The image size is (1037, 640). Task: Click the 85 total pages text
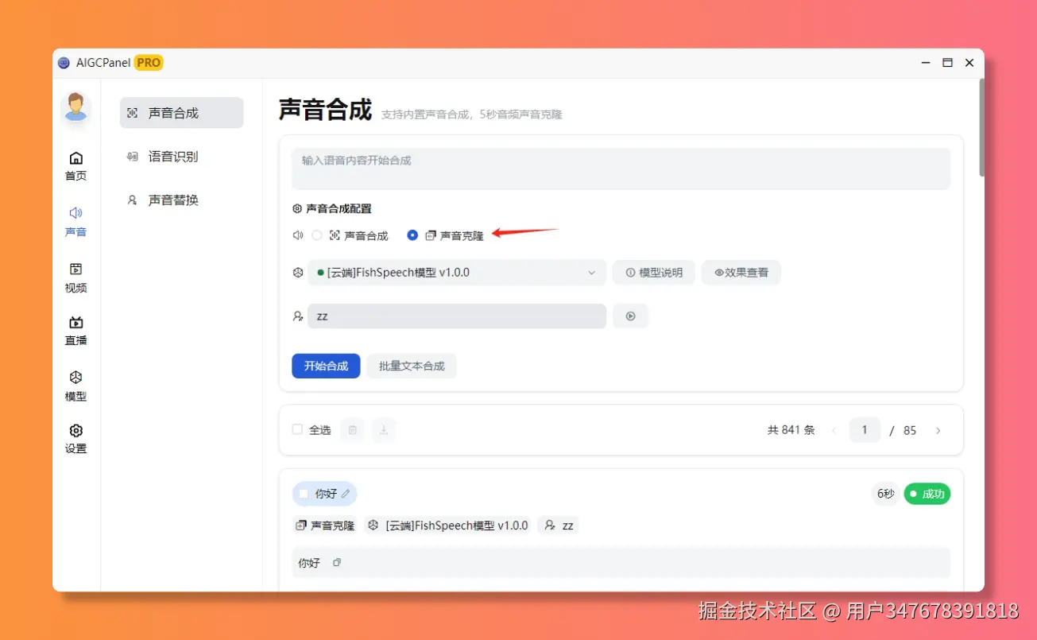click(x=910, y=430)
